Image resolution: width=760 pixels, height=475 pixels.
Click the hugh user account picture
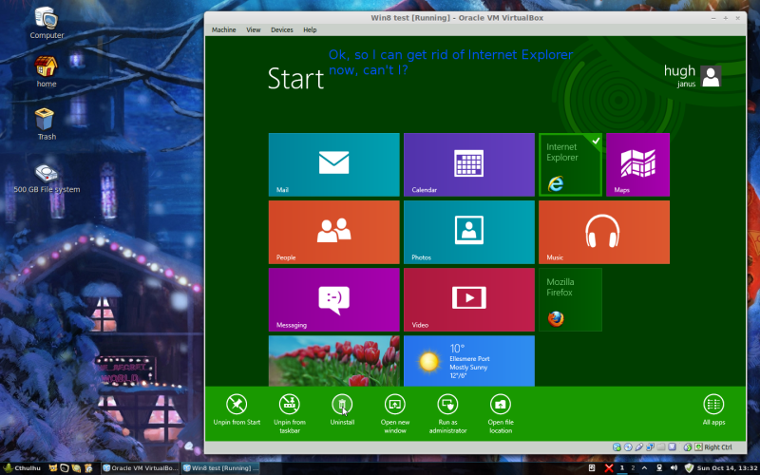(711, 76)
